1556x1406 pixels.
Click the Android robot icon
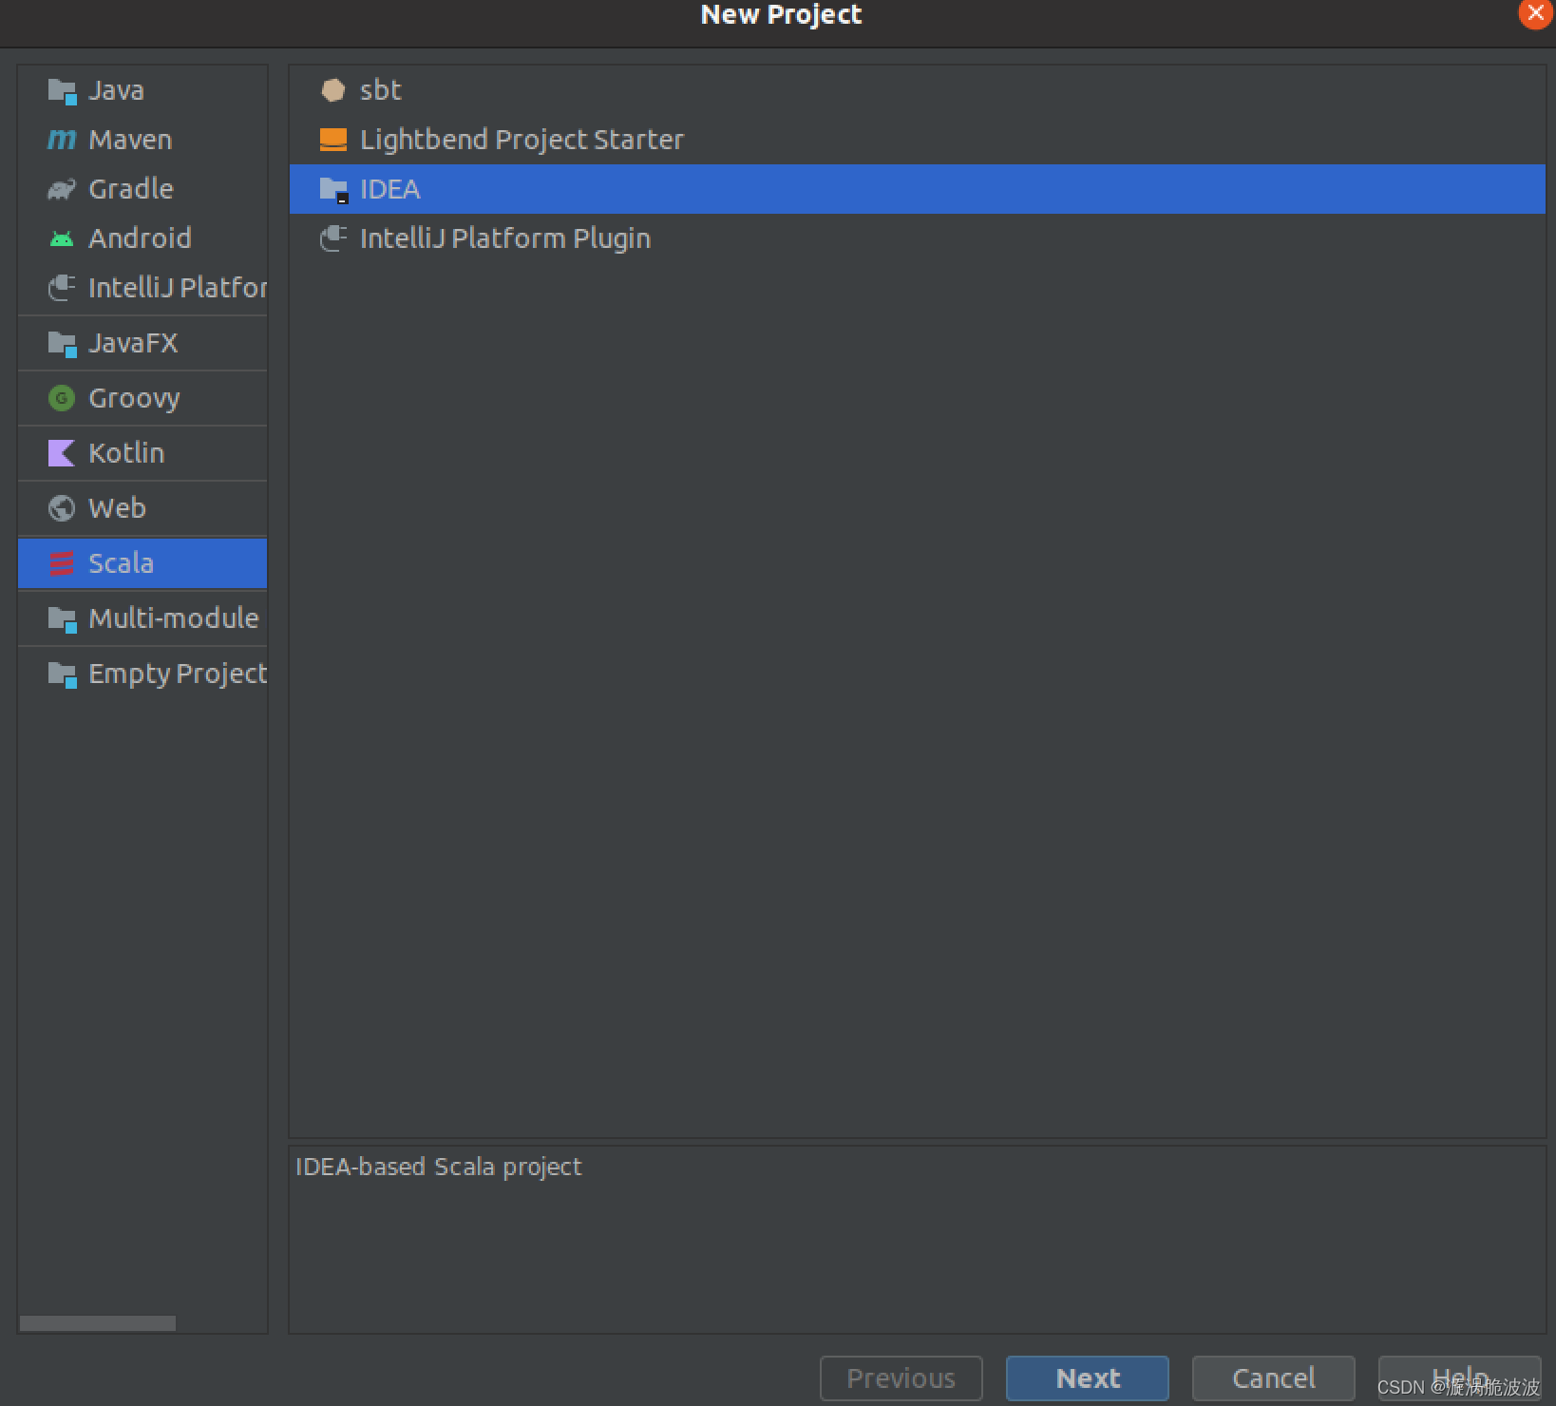point(62,238)
